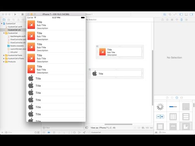Image resolution: width=195 pixels, height=146 pixels.
Task: Select the Activity Indicator object in library
Action: click(160, 107)
